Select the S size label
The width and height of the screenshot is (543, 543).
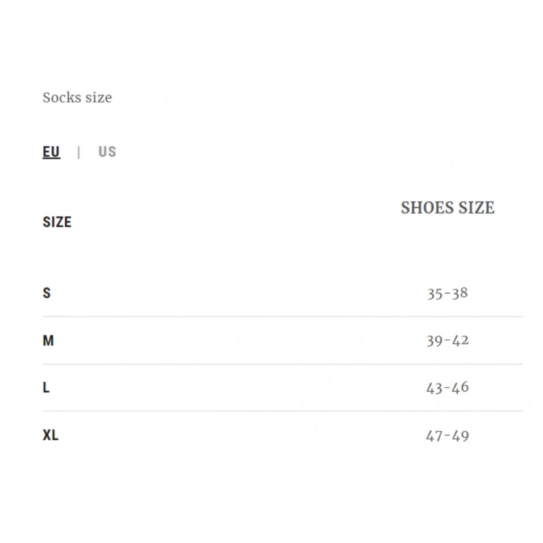(x=47, y=293)
